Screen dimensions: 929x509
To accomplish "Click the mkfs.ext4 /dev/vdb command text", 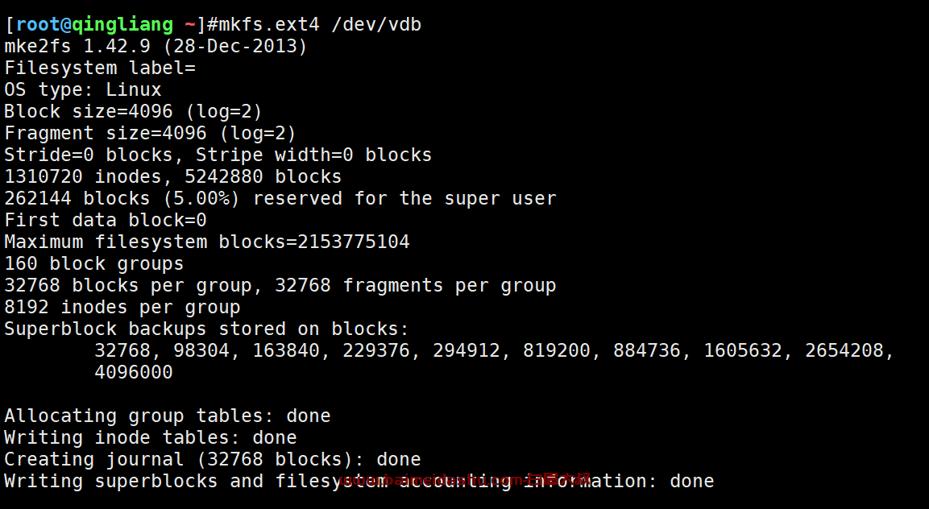I will (320, 25).
